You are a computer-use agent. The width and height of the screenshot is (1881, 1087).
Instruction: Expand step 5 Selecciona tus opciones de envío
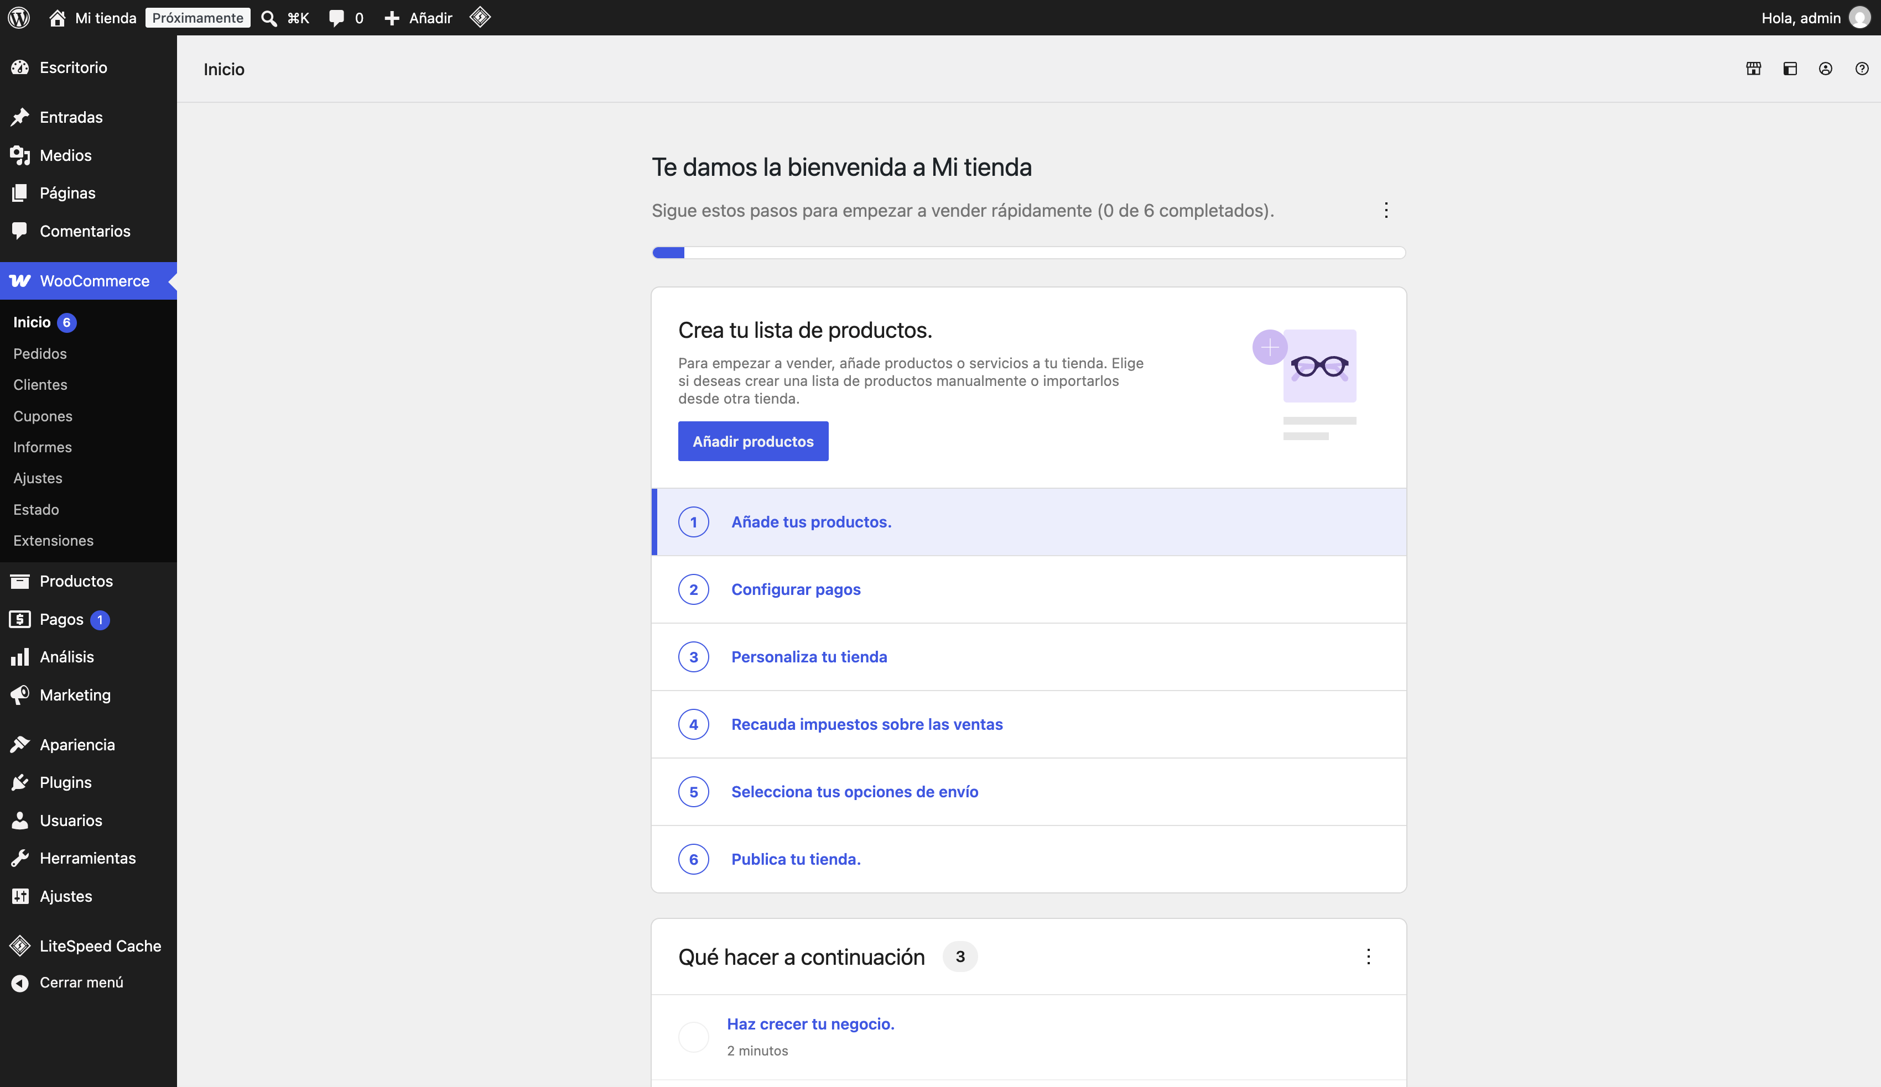pos(1028,792)
